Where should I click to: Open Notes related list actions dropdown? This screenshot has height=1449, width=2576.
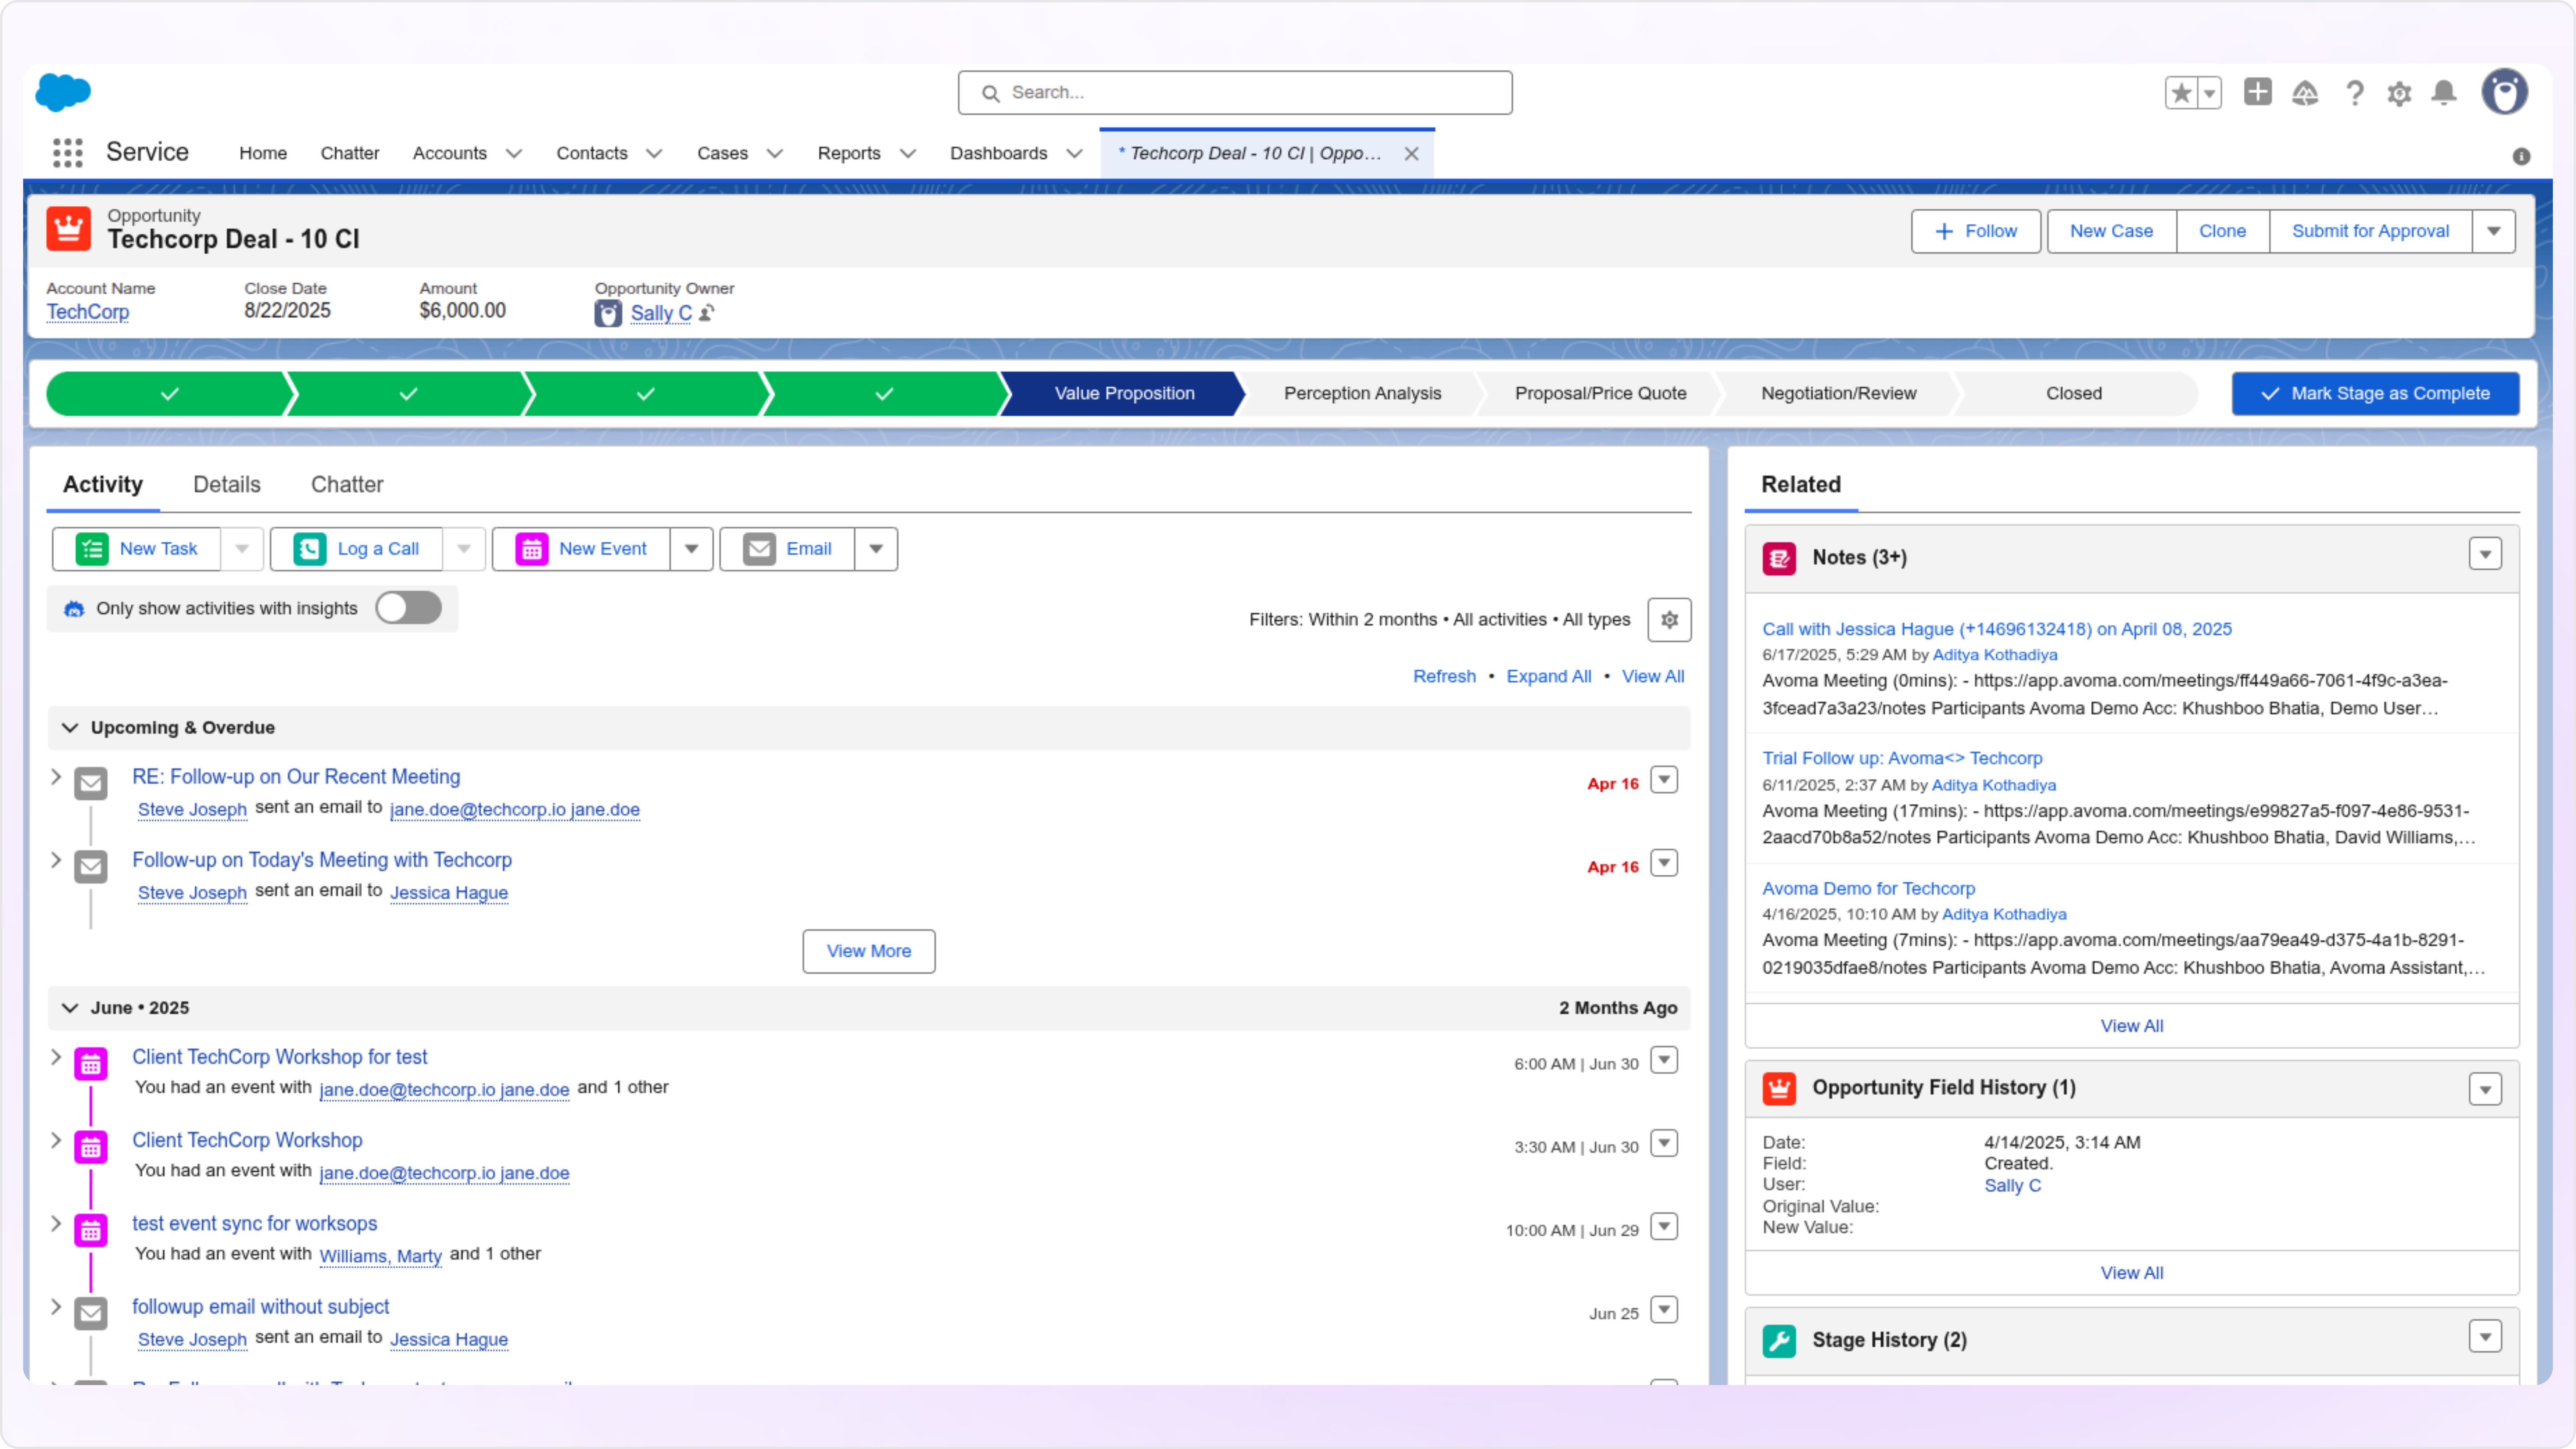(x=2485, y=554)
